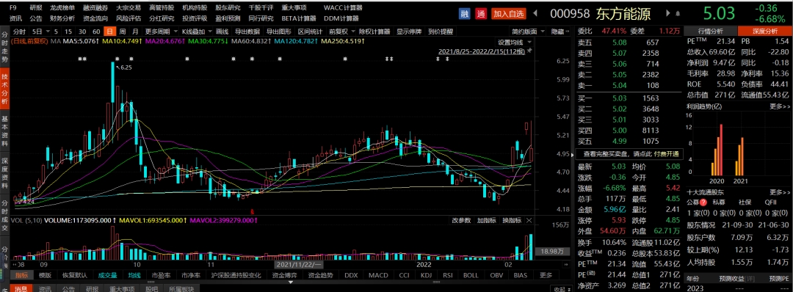Click 导出图形 export chart button

click(x=278, y=32)
